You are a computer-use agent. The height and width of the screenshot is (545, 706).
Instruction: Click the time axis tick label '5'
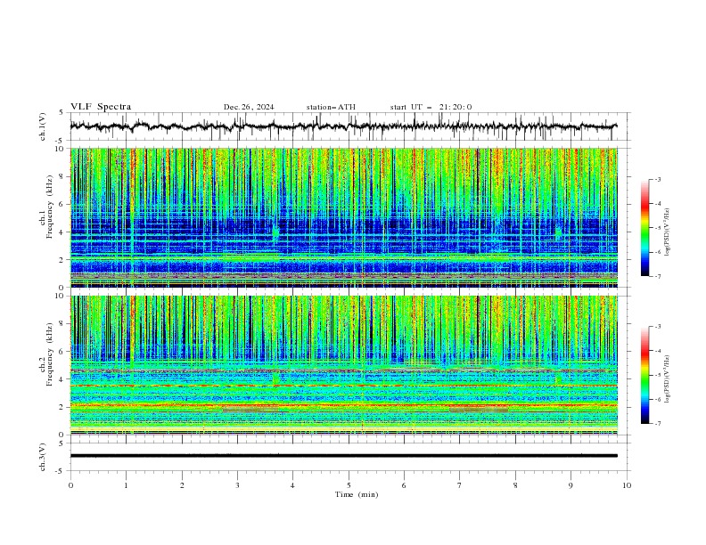pos(349,485)
